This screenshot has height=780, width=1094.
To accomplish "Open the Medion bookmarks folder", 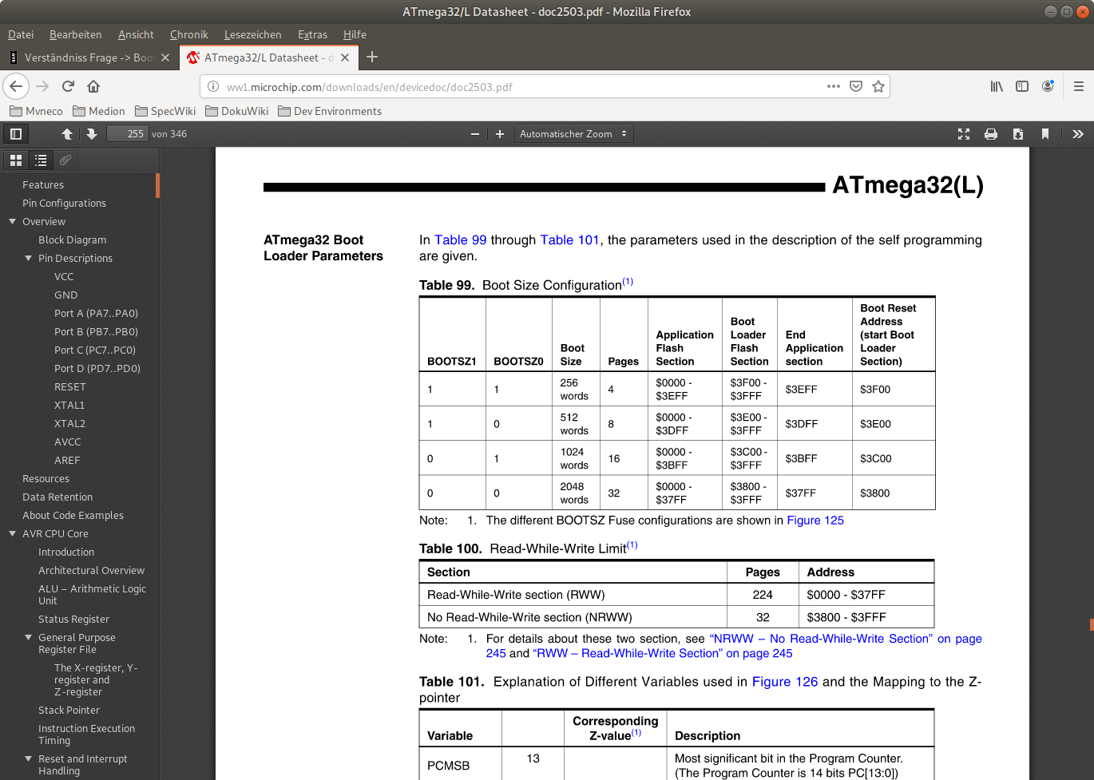I will click(98, 111).
